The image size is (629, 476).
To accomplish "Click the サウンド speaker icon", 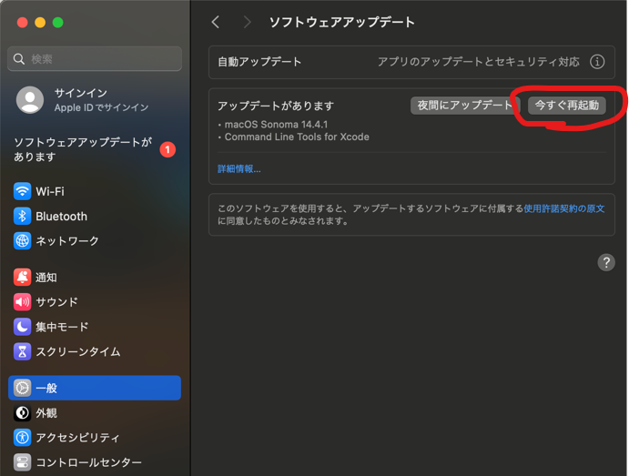I will click(22, 302).
